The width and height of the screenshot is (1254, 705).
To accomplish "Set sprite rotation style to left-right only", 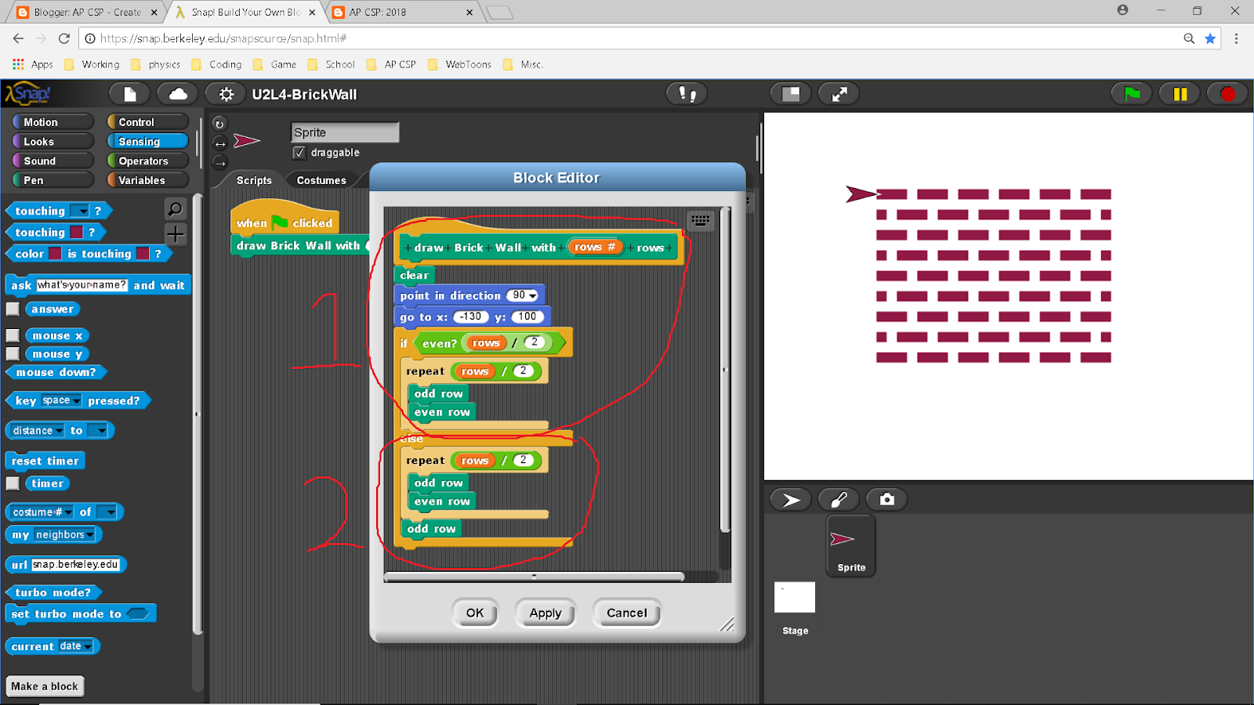I will click(x=219, y=143).
